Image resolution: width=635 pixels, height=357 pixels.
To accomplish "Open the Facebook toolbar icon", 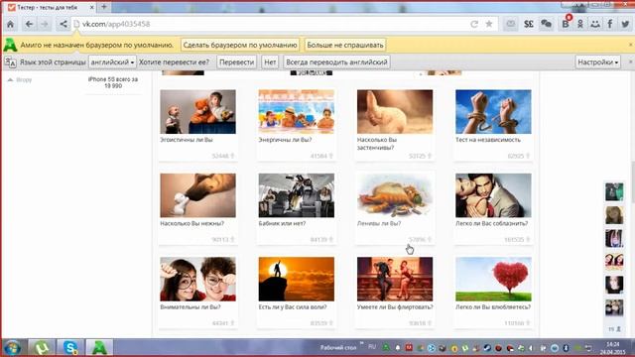I will click(610, 24).
